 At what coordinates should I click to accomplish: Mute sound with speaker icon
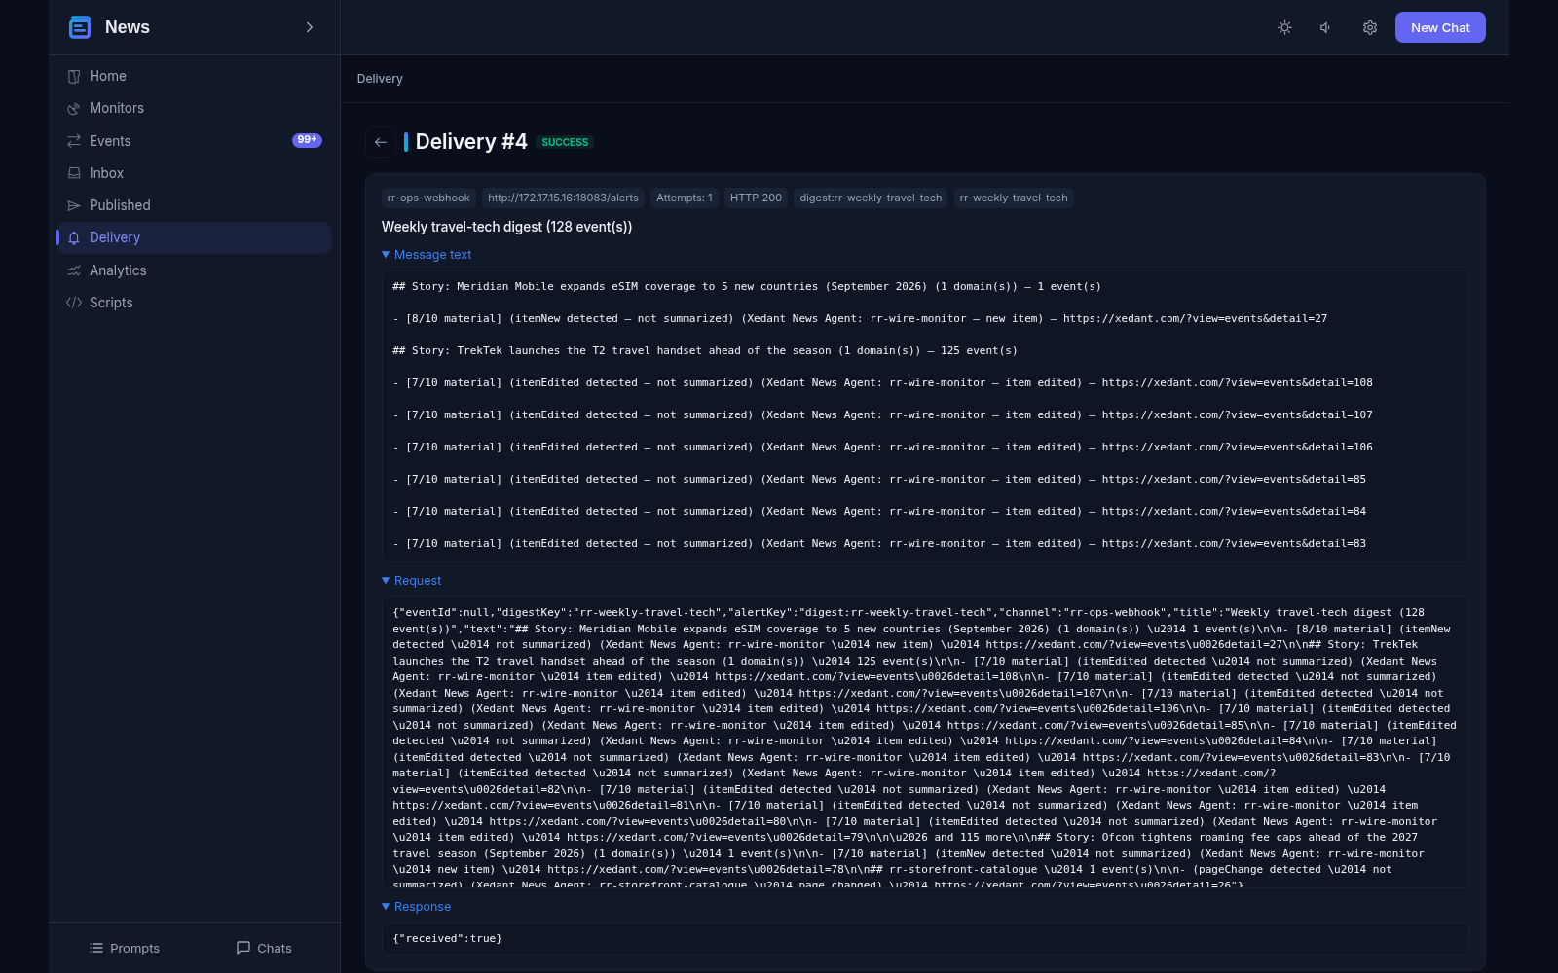[1326, 27]
